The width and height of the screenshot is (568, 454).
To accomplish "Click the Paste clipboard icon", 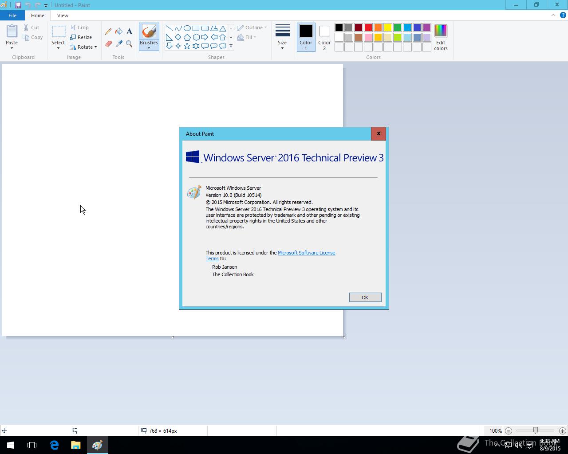I will (x=12, y=31).
